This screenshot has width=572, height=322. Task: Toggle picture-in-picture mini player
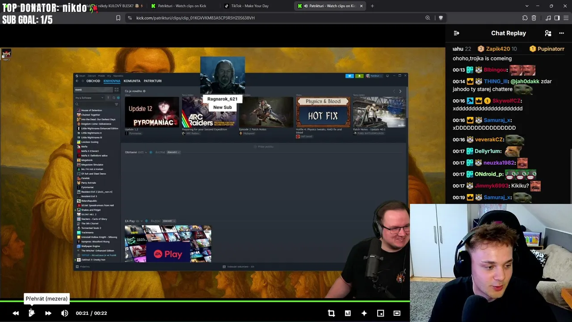click(380, 313)
